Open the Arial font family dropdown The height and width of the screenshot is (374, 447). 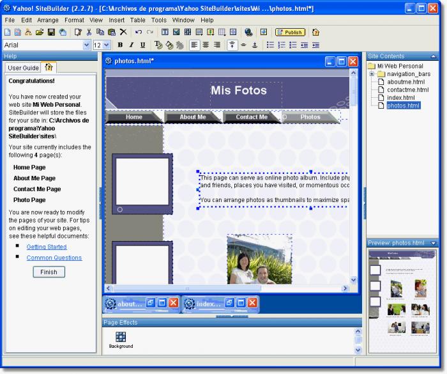point(86,45)
